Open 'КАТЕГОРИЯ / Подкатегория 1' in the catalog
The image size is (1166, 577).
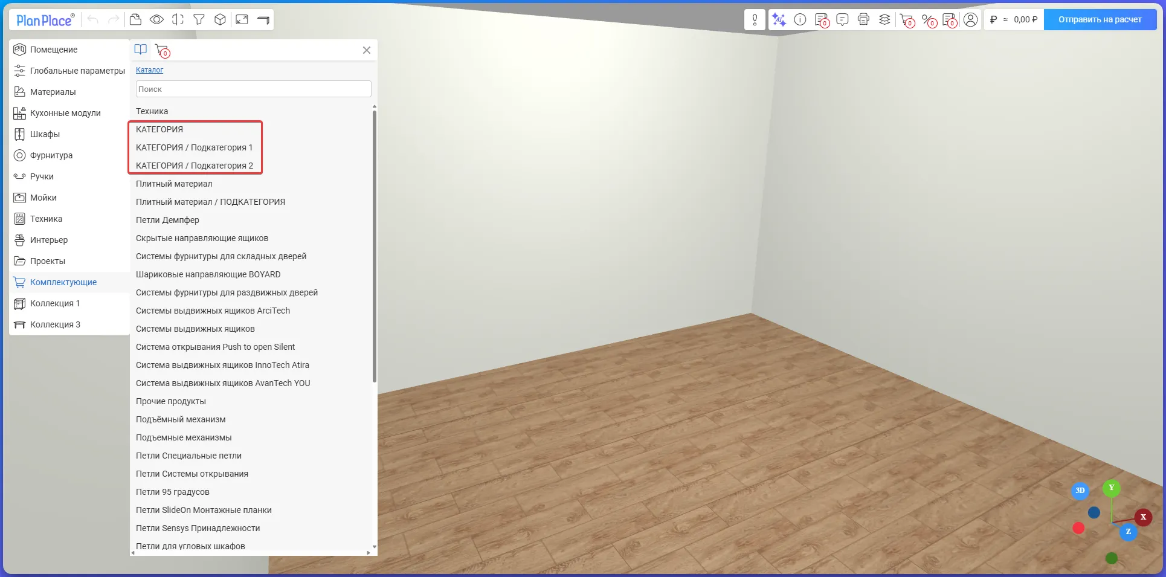pos(195,147)
